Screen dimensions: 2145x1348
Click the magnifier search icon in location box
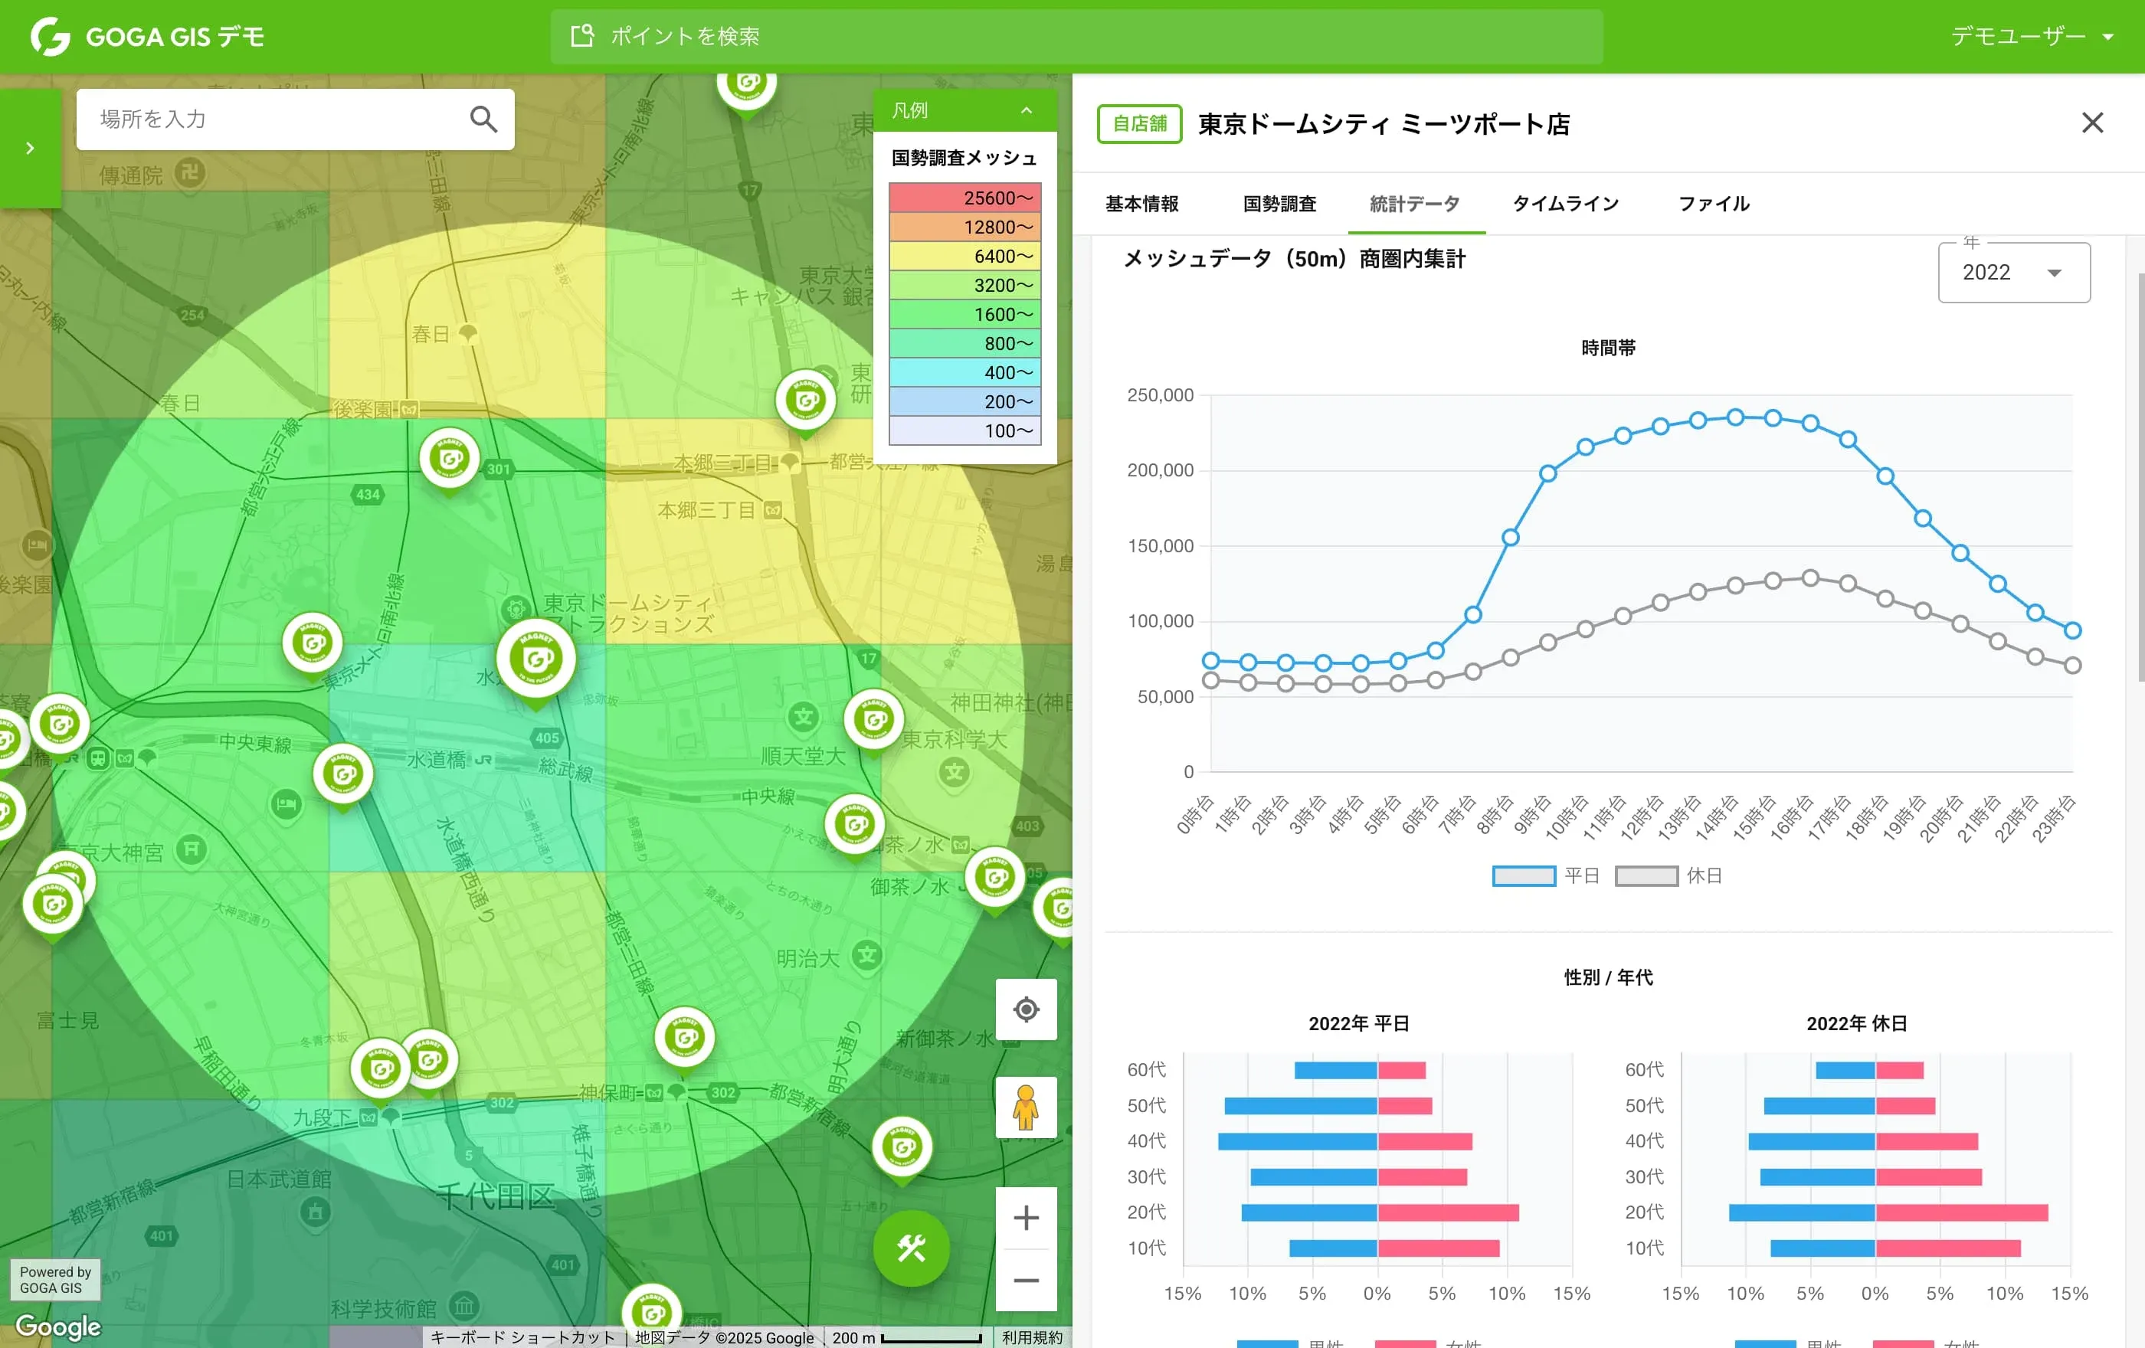[483, 119]
